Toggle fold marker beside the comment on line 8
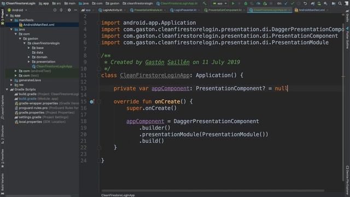This screenshot has height=197, width=350. click(x=98, y=56)
